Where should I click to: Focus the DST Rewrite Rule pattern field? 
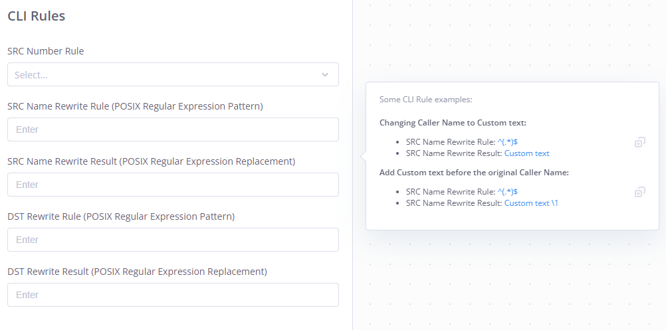click(x=173, y=240)
